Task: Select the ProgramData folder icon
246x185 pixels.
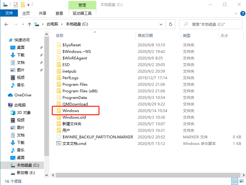Action: pyautogui.click(x=59, y=98)
